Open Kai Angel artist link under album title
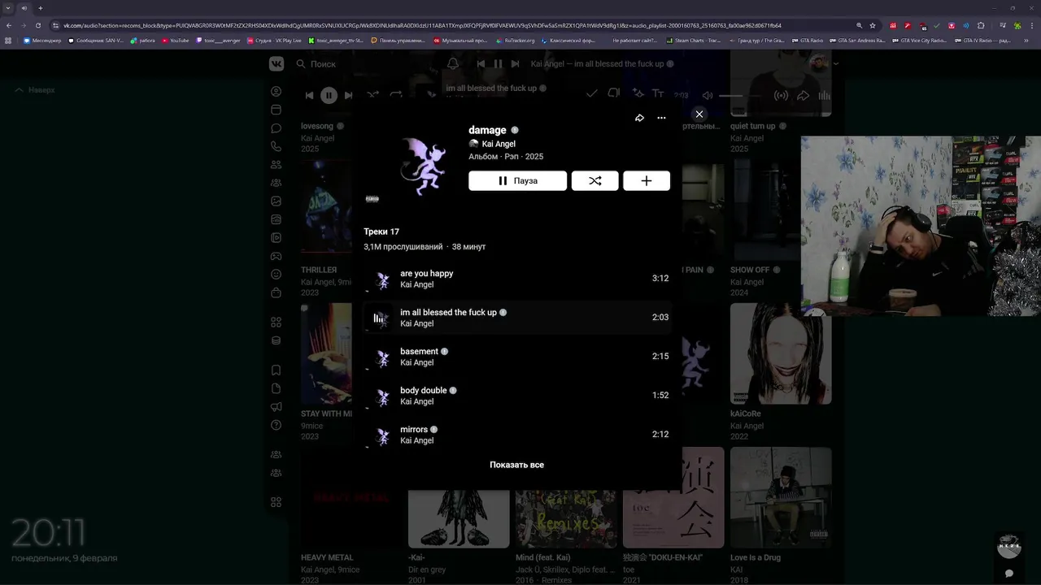 pyautogui.click(x=499, y=144)
